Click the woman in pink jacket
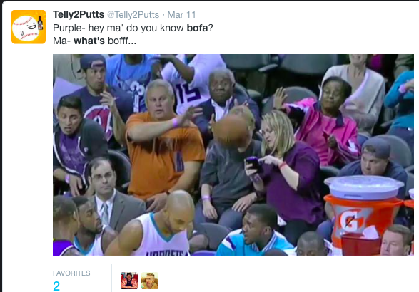 coord(325,122)
